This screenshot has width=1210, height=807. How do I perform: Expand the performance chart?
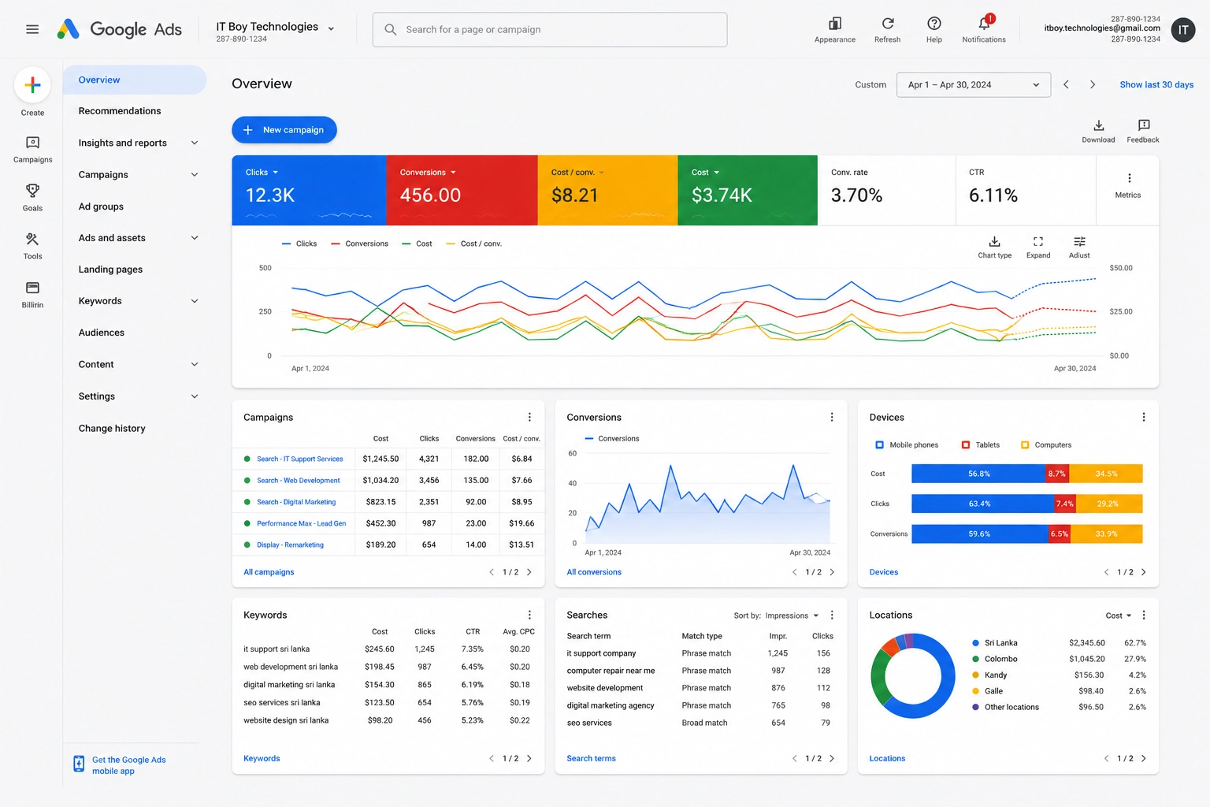click(x=1038, y=247)
